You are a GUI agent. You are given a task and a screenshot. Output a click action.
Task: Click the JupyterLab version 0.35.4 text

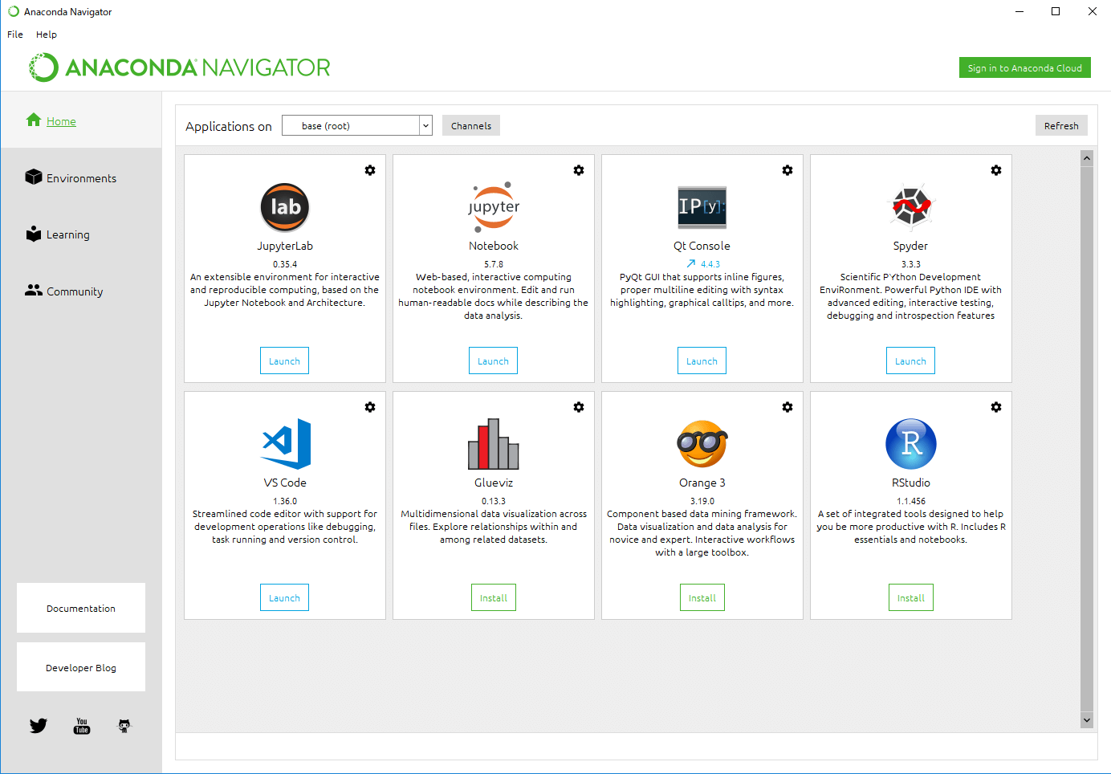(285, 264)
